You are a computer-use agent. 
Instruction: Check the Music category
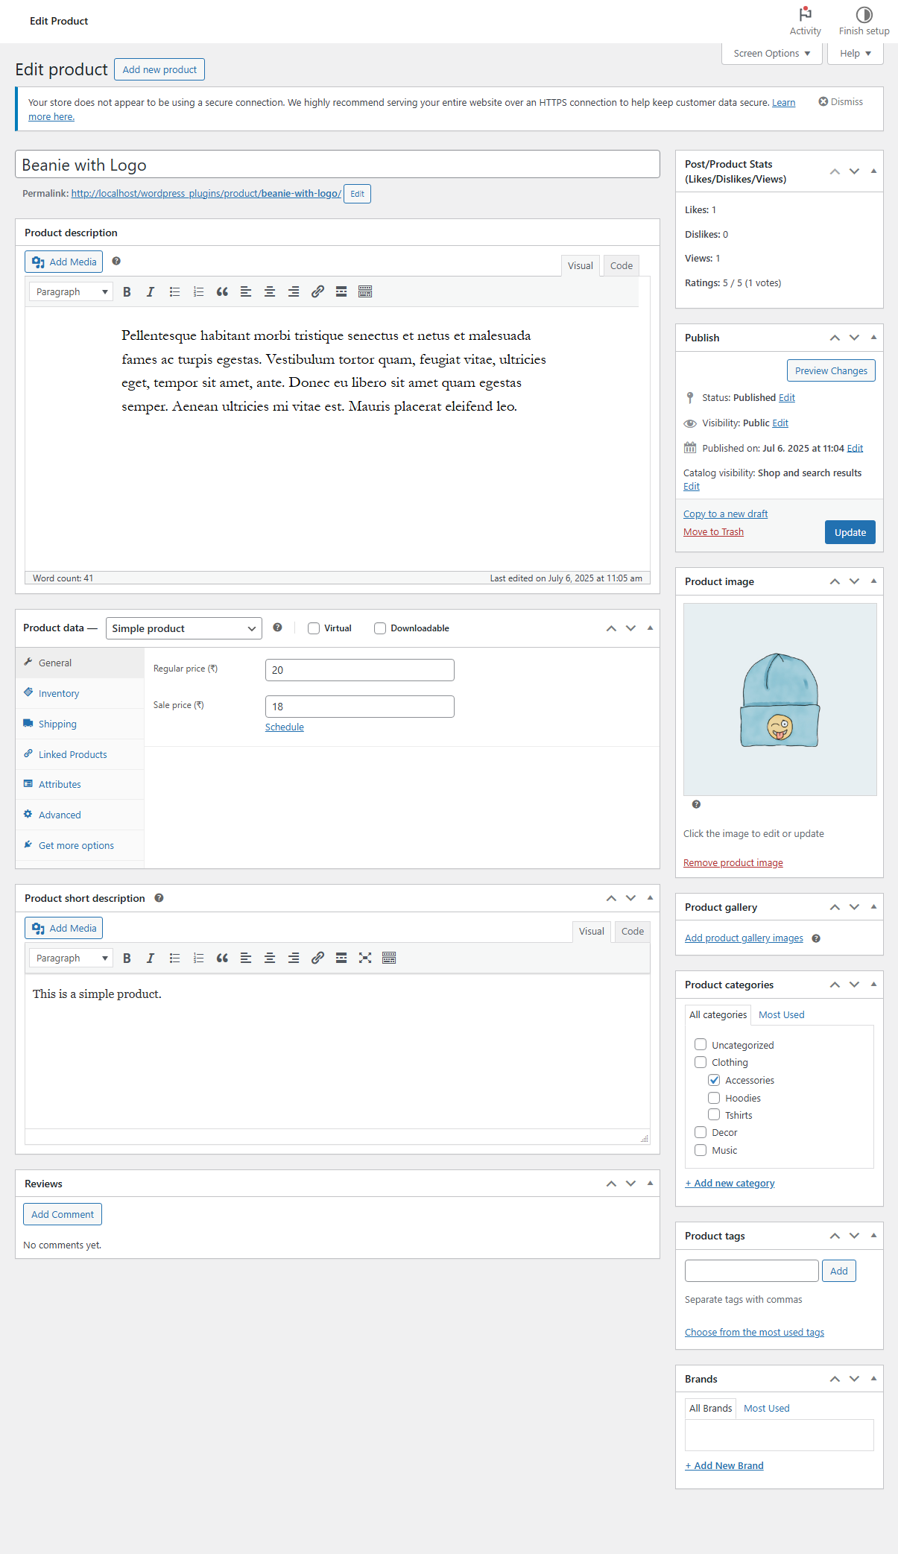701,1150
